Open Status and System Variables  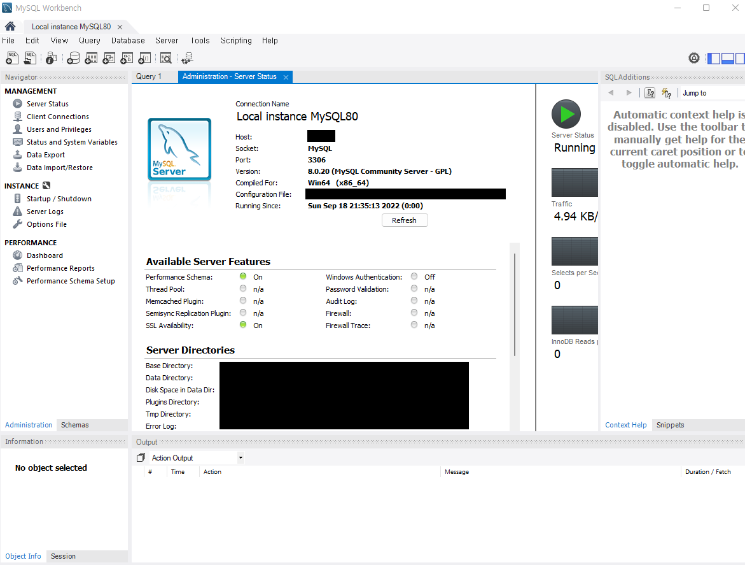pos(73,142)
